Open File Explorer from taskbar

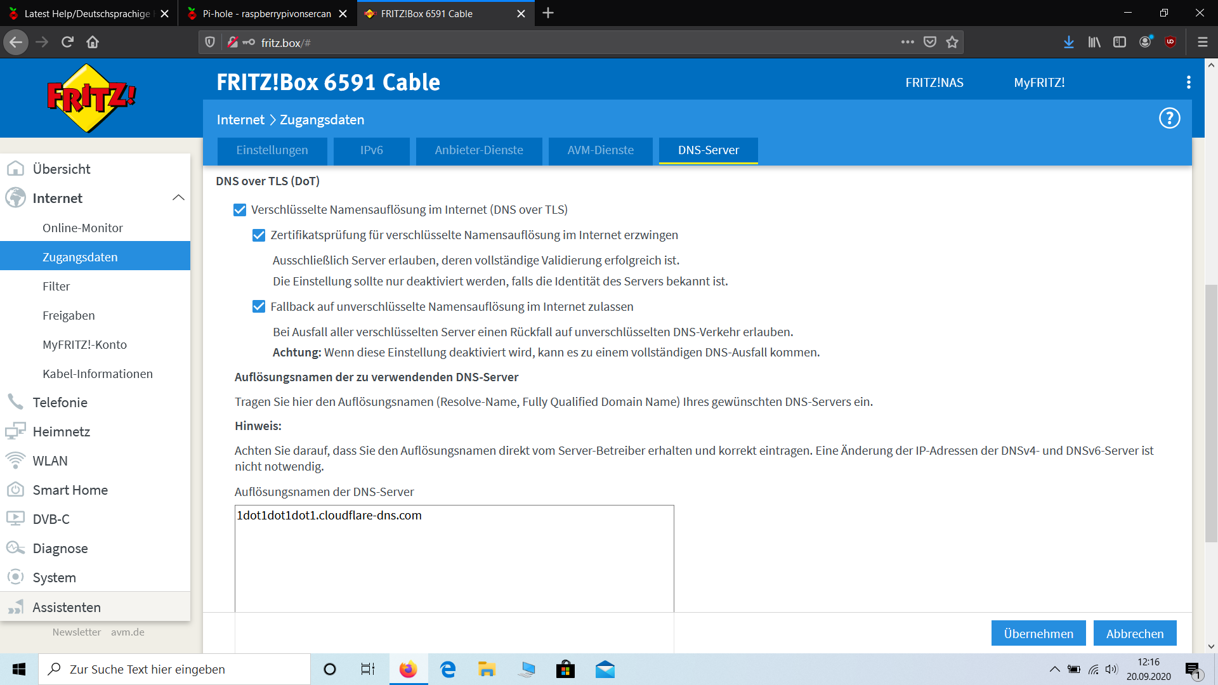tap(487, 669)
